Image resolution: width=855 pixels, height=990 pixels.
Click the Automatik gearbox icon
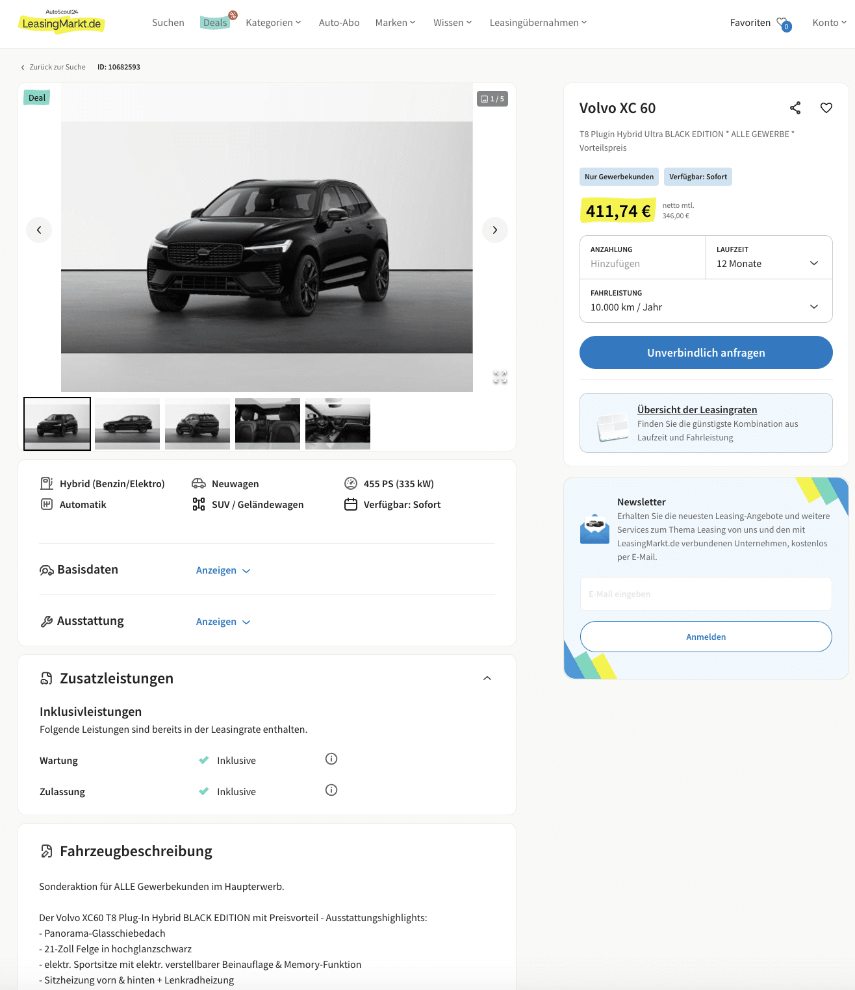click(47, 504)
